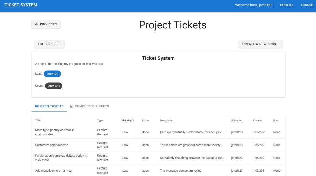
Task: Sort the table by Type column header
Action: 100,120
